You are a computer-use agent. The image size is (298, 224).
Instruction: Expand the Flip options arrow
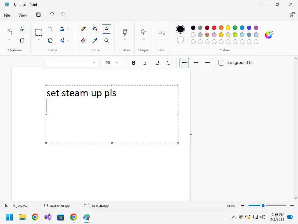tap(68, 40)
